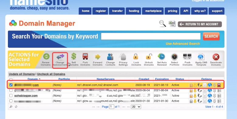
Task: Jump to the first page with the pager arrow
Action: (93, 107)
